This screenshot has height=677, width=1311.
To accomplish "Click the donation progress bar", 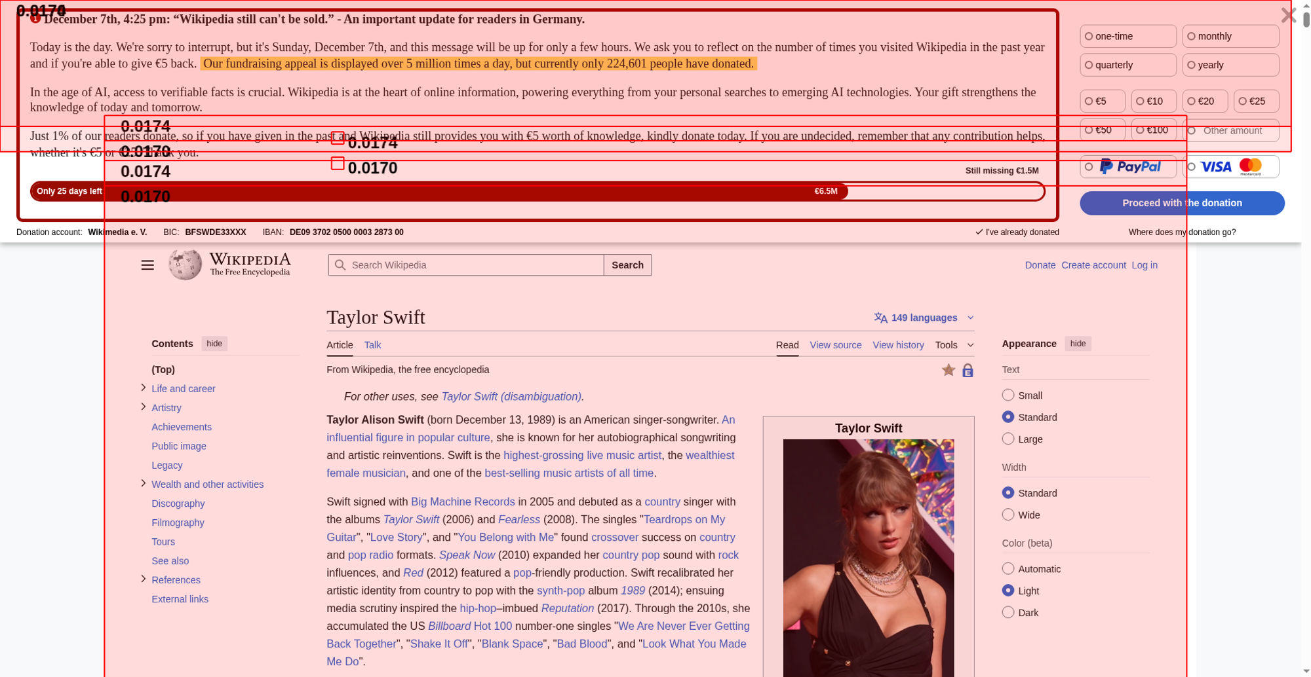I will (x=538, y=191).
